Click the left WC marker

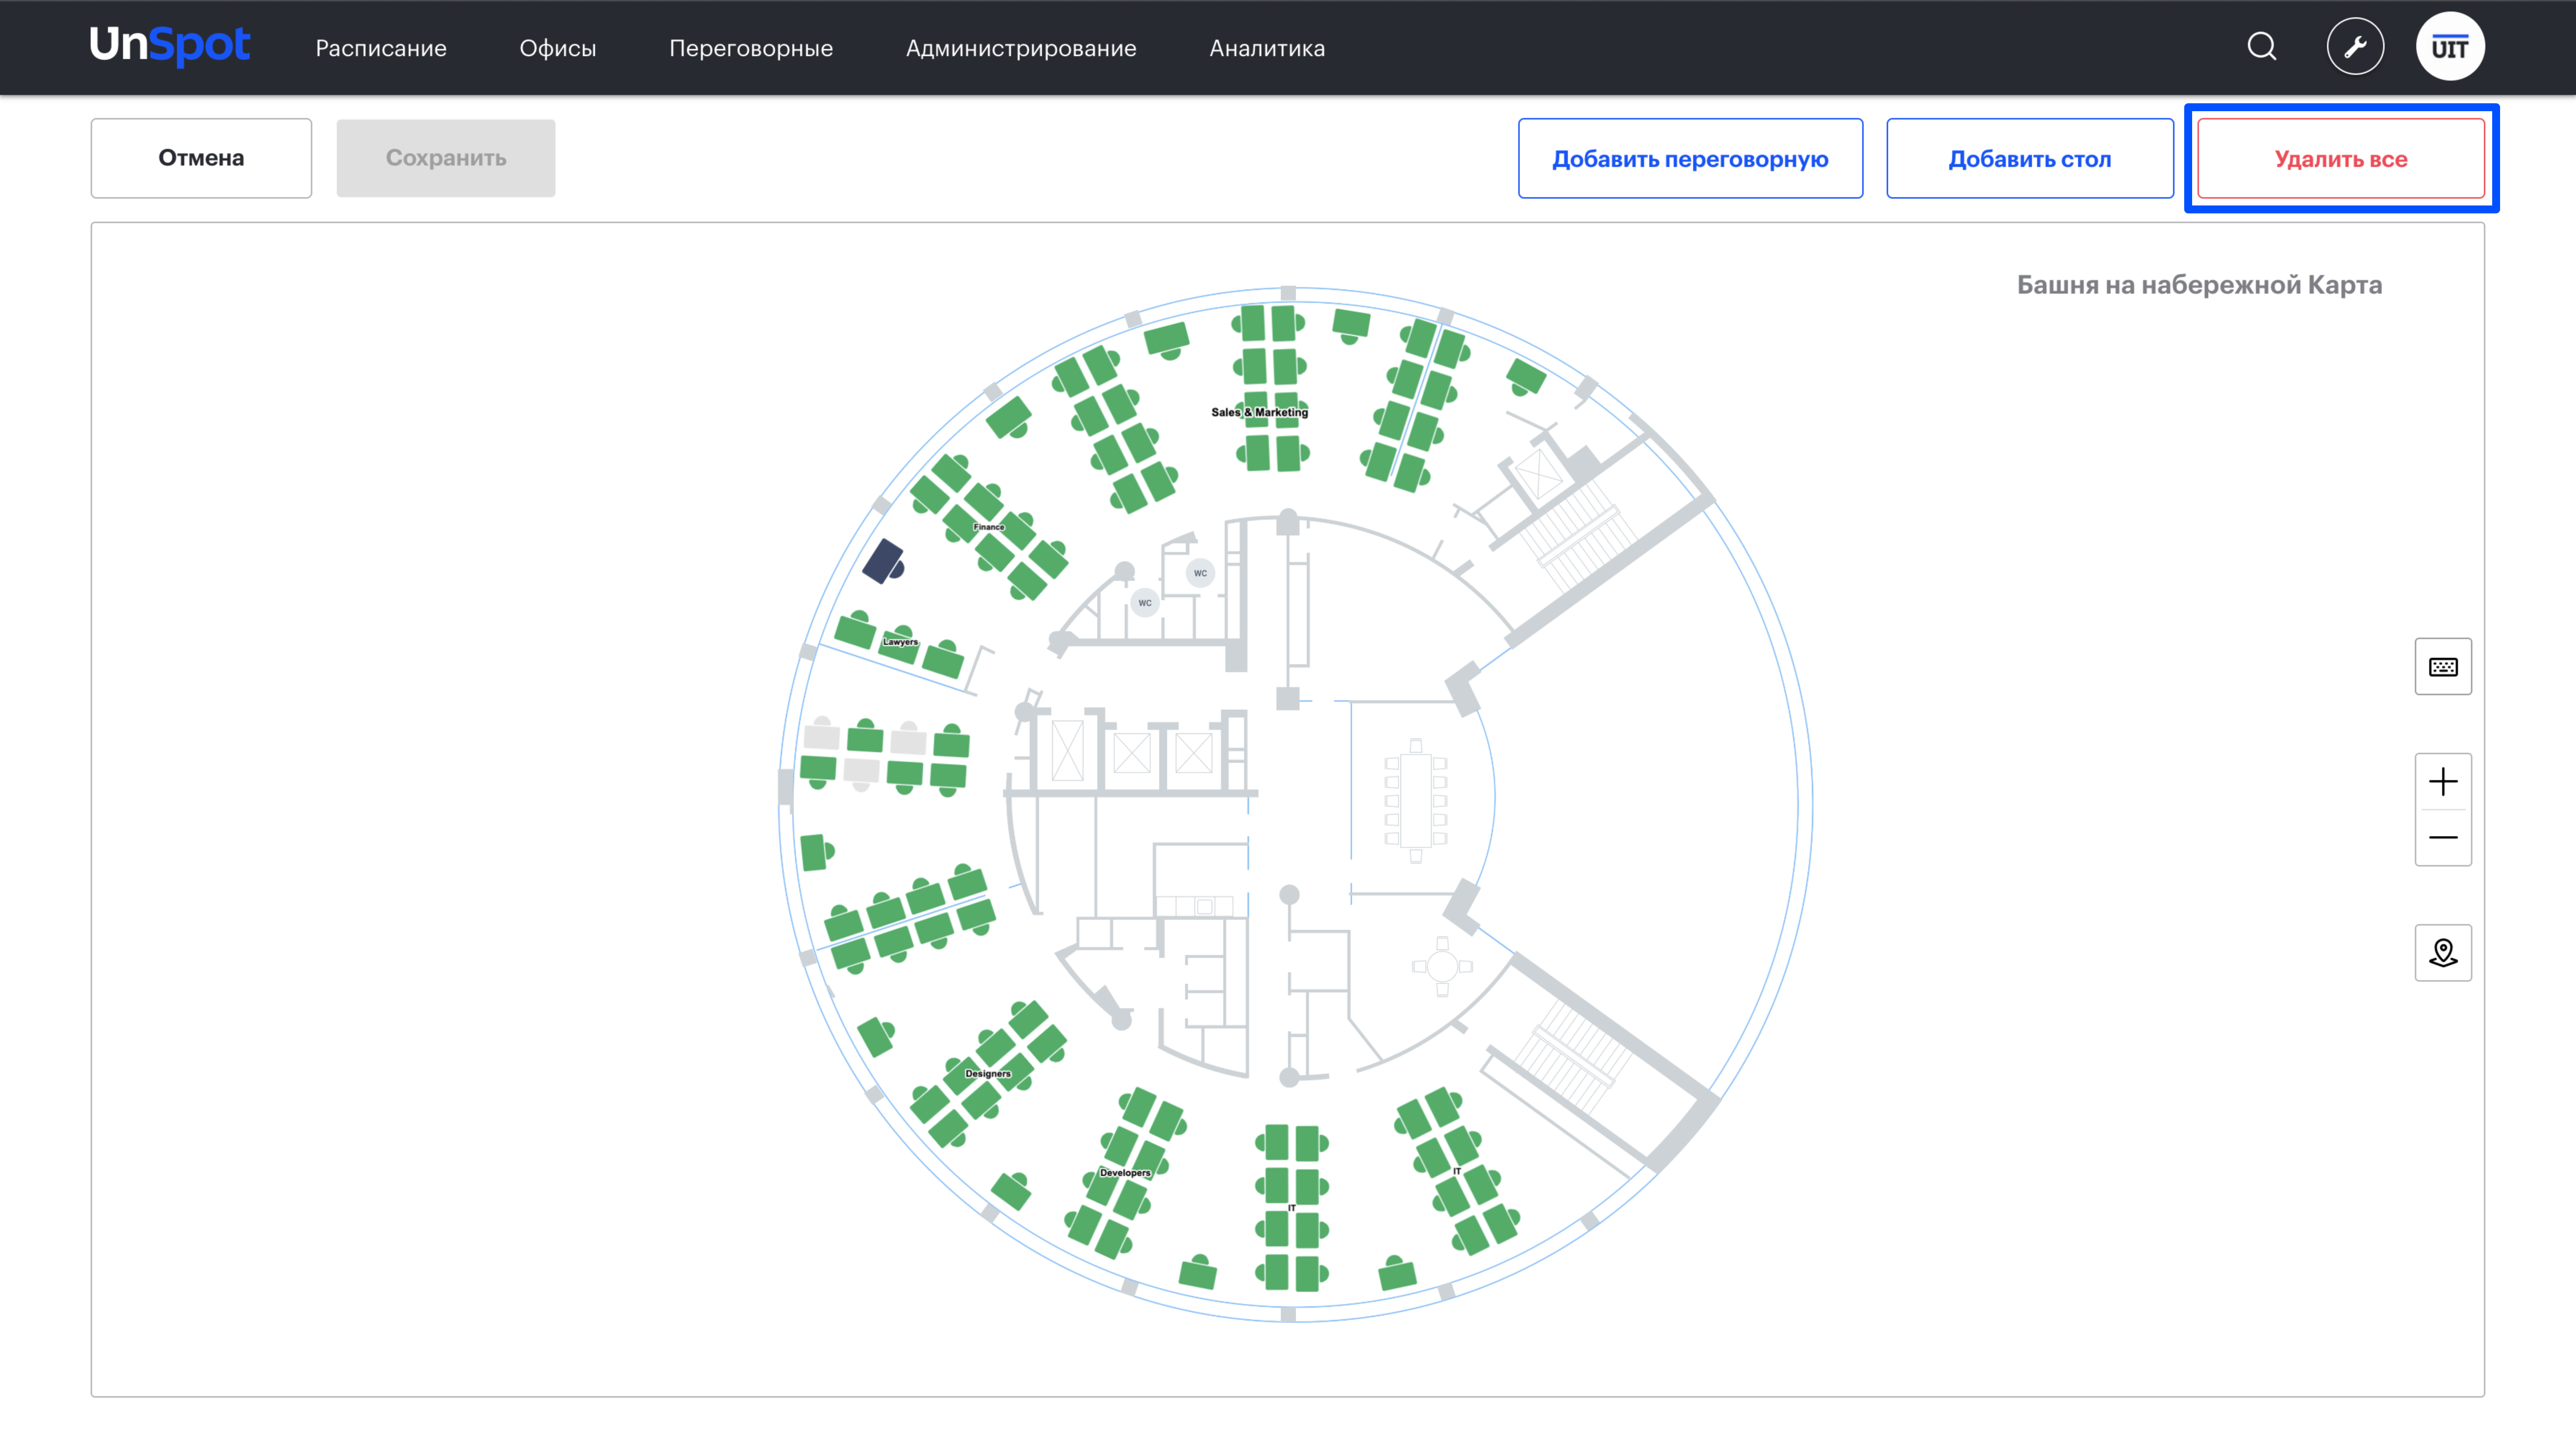(x=1145, y=603)
